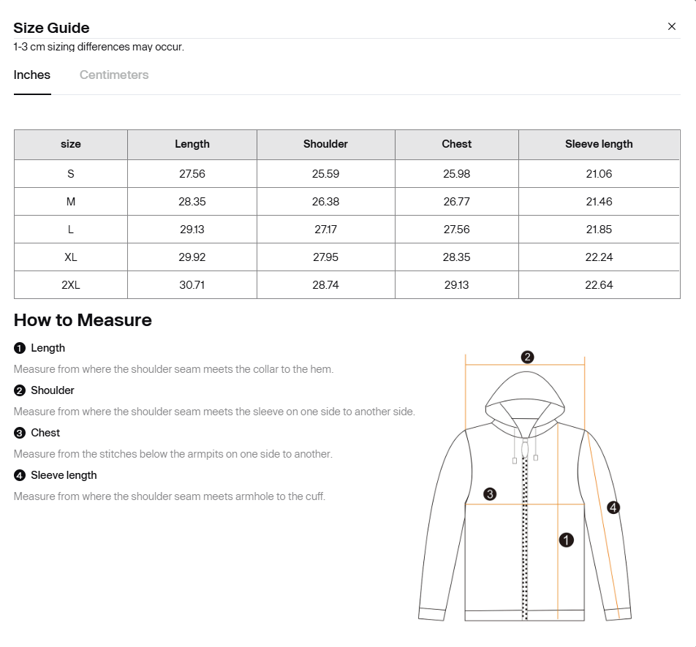Image resolution: width=696 pixels, height=647 pixels.
Task: Click the Chest bullet icon in instructions list
Action: click(x=20, y=433)
